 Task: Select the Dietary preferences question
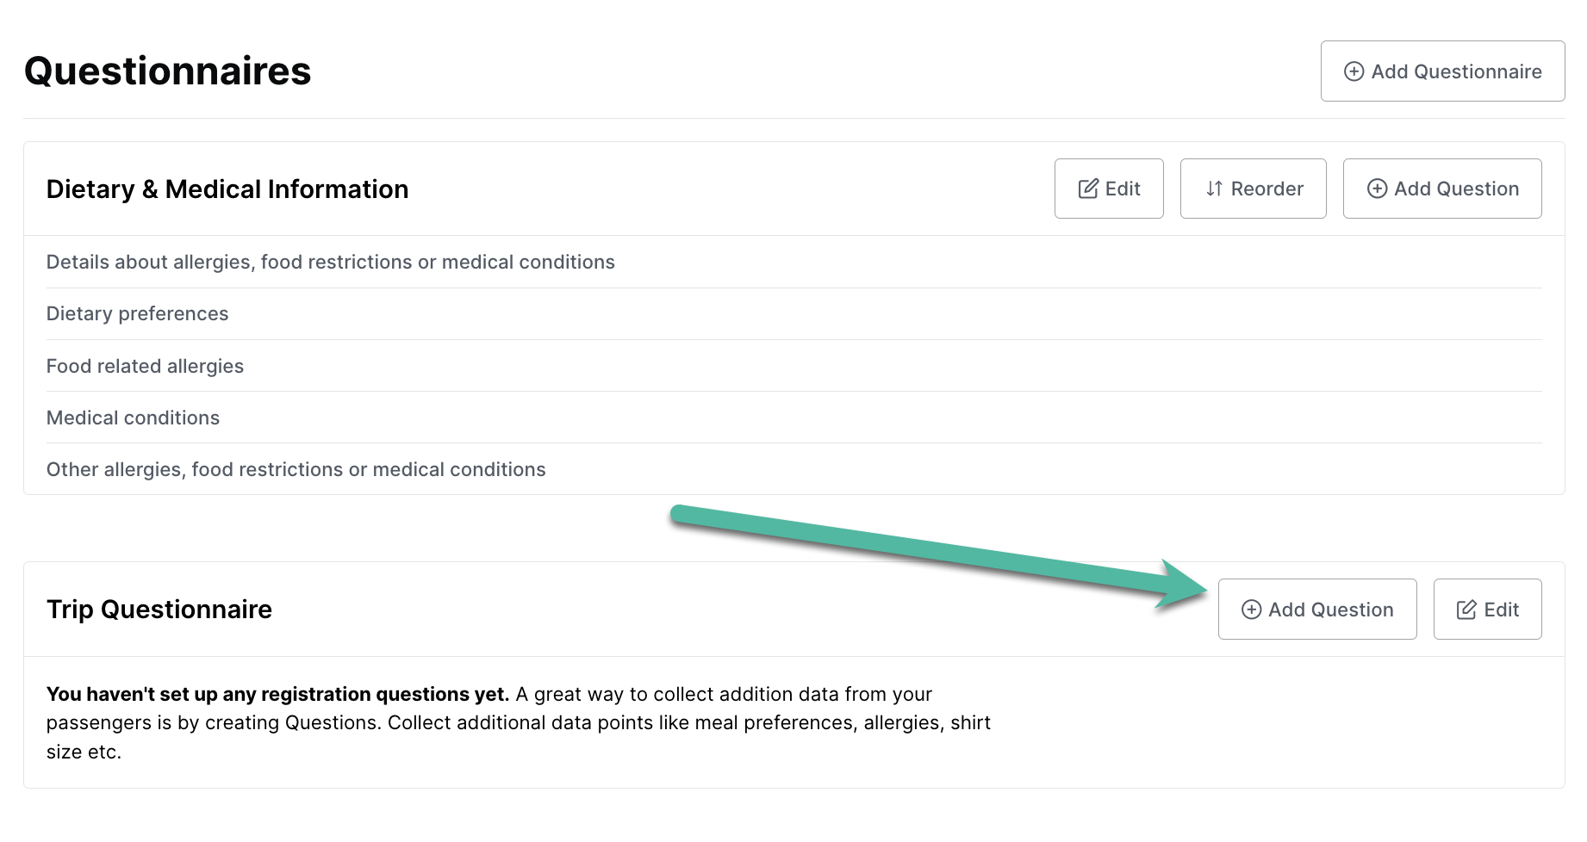click(x=138, y=313)
